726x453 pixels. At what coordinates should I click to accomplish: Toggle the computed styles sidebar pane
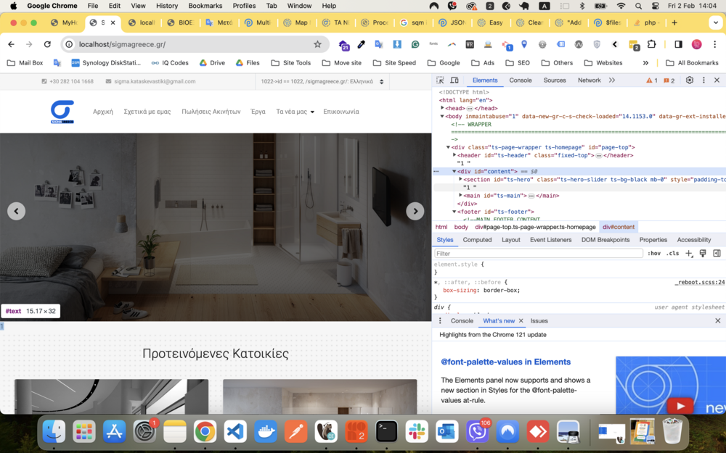pos(717,254)
